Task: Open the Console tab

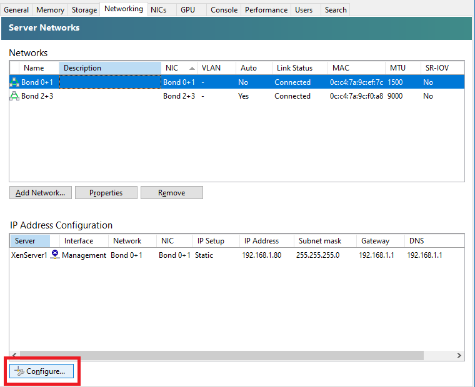Action: tap(224, 10)
